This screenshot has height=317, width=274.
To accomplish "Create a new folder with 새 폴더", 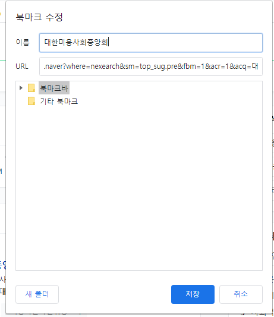I will point(37,294).
